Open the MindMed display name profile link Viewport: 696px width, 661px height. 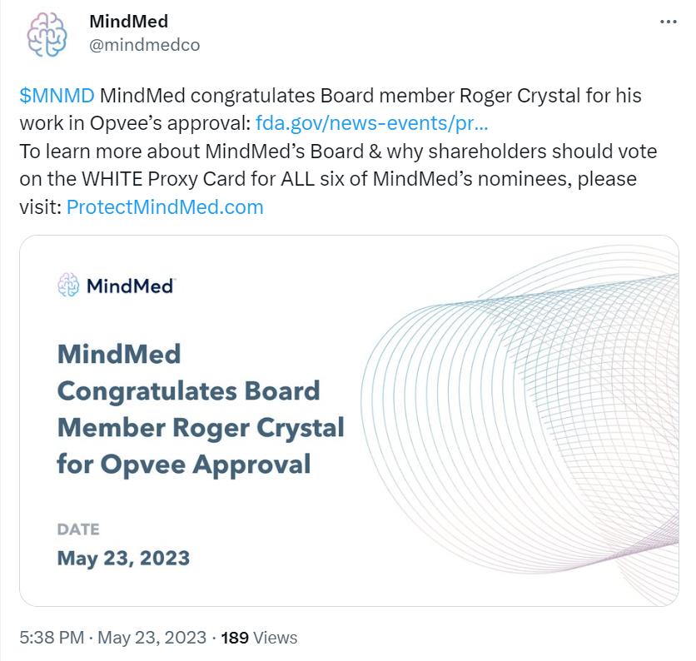coord(127,22)
